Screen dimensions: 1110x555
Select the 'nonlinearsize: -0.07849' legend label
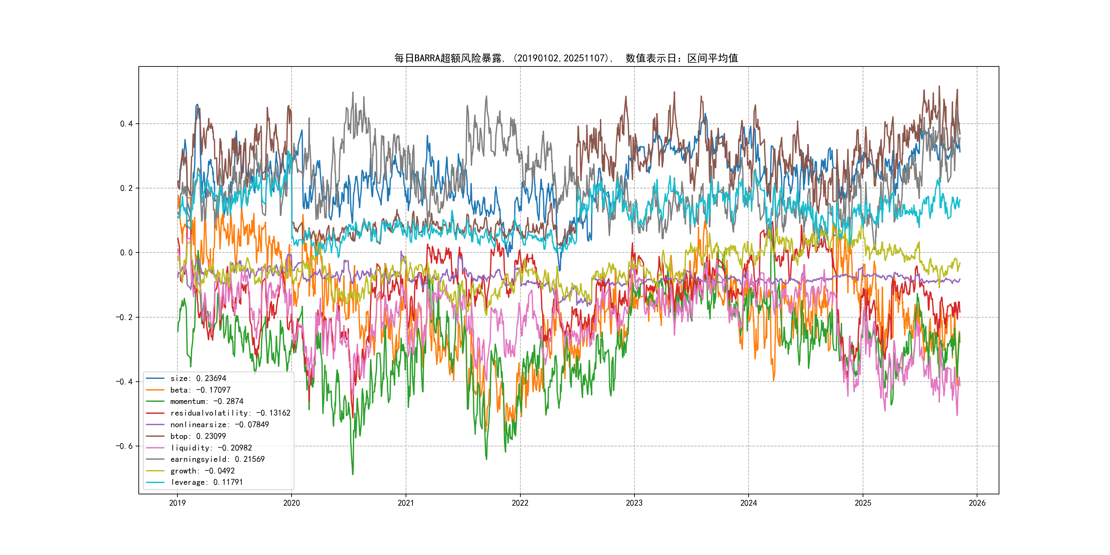click(219, 425)
